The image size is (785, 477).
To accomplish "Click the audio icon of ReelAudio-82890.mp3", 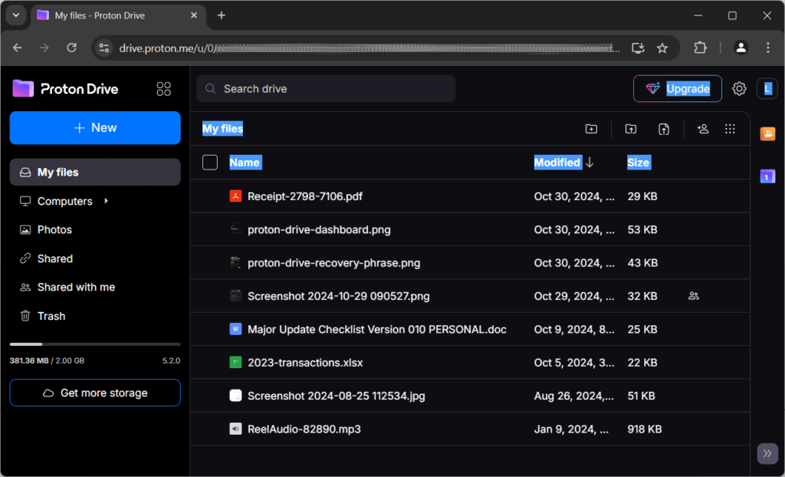I will click(235, 429).
